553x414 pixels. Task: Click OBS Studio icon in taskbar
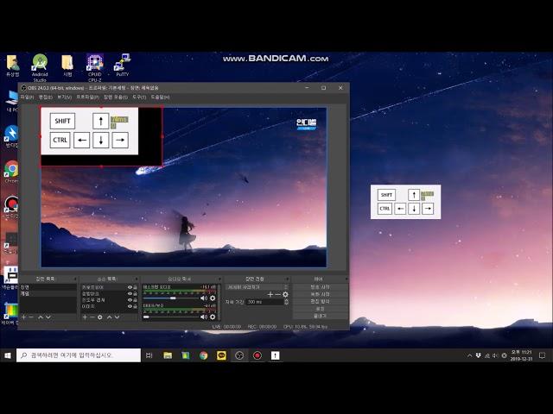click(x=239, y=355)
